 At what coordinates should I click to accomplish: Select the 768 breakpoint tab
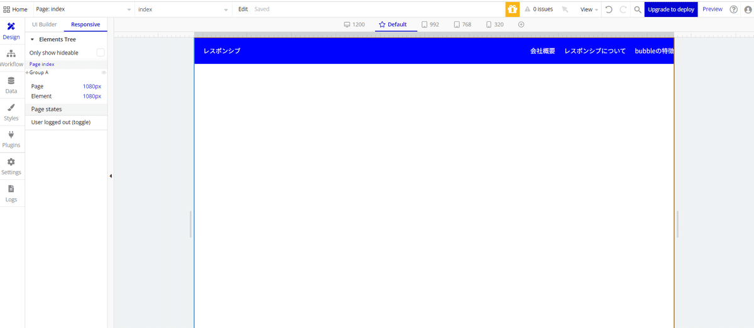tap(462, 24)
